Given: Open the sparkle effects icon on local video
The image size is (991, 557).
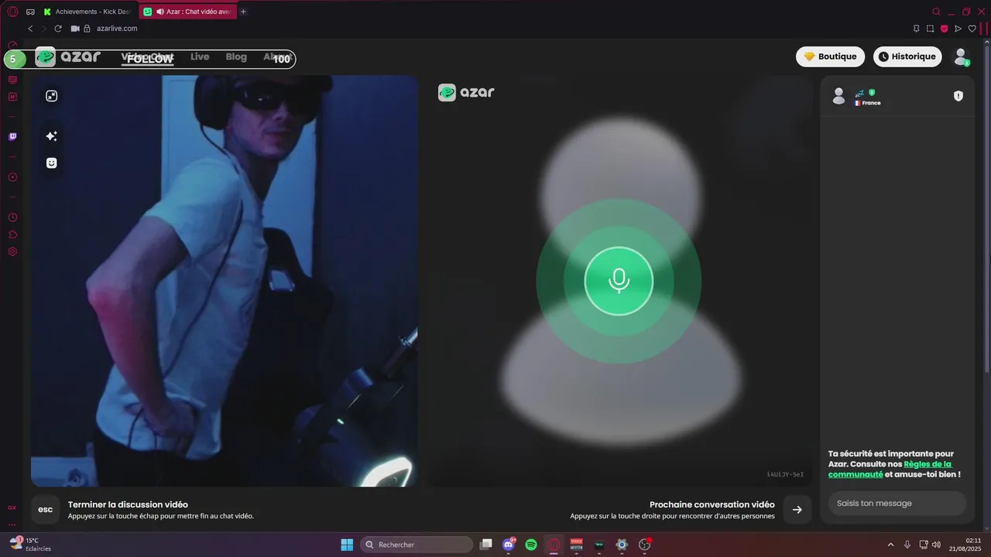Looking at the screenshot, I should (51, 136).
